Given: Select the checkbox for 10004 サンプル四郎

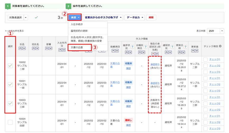Looking at the screenshot, I should pos(10,122).
